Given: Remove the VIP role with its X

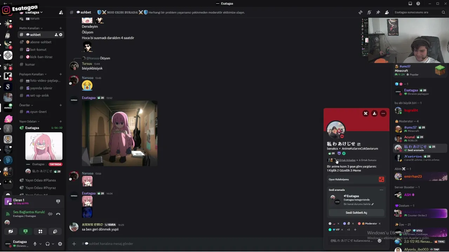Looking at the screenshot, I should 342,230.
